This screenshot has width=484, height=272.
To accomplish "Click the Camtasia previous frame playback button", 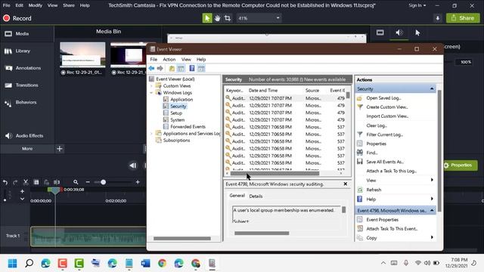I will [133, 165].
